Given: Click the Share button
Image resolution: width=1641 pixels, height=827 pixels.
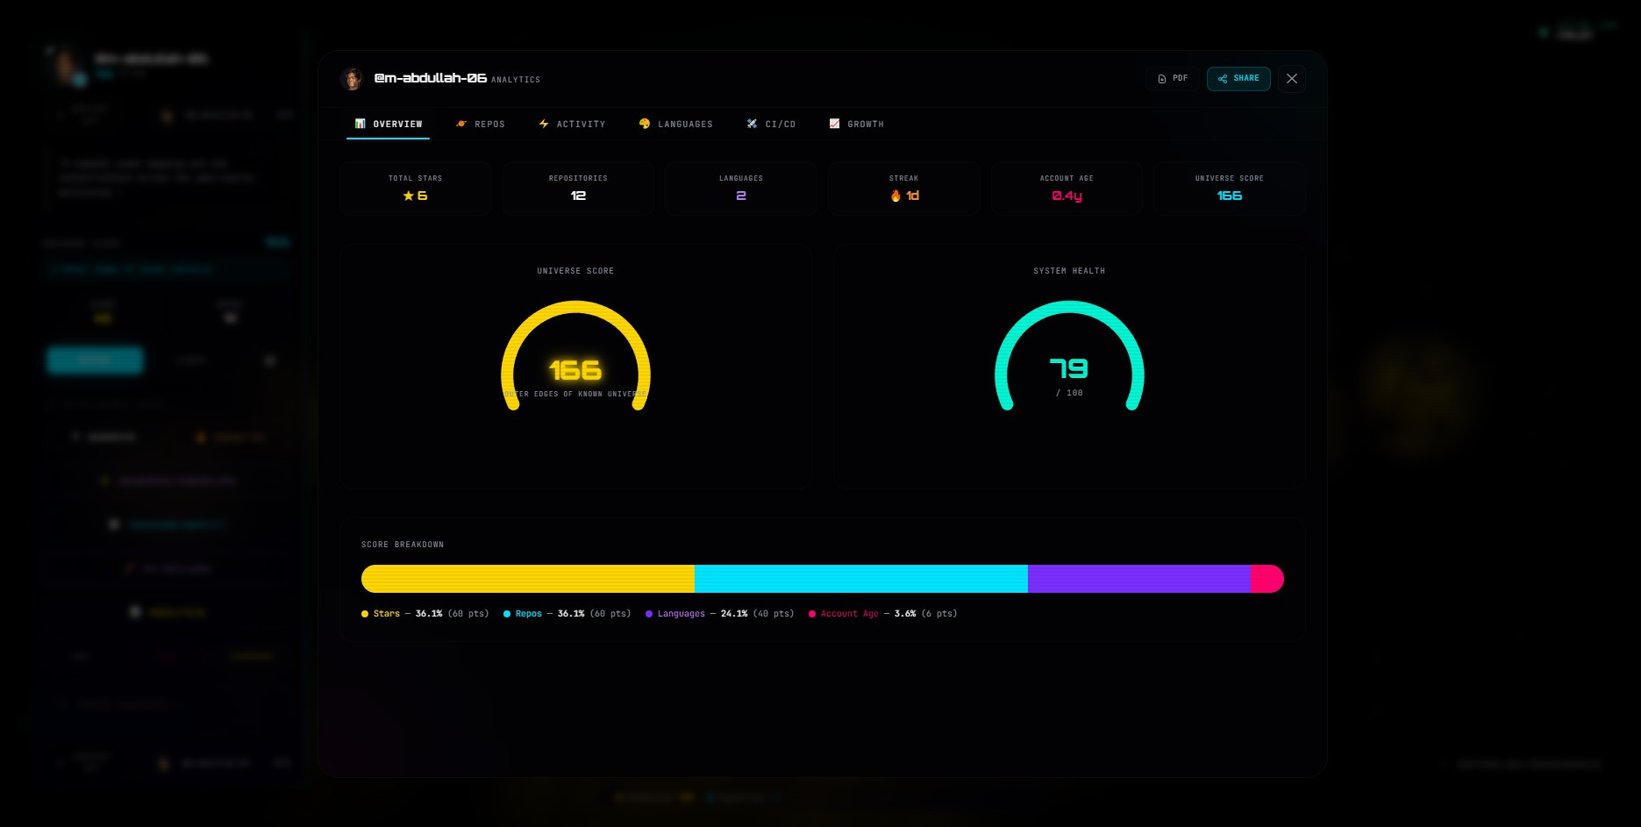Looking at the screenshot, I should 1238,79.
